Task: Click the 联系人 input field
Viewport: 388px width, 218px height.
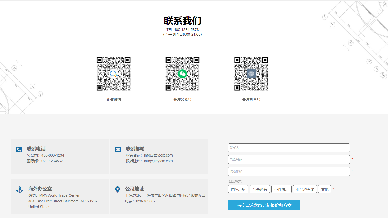Action: point(289,148)
